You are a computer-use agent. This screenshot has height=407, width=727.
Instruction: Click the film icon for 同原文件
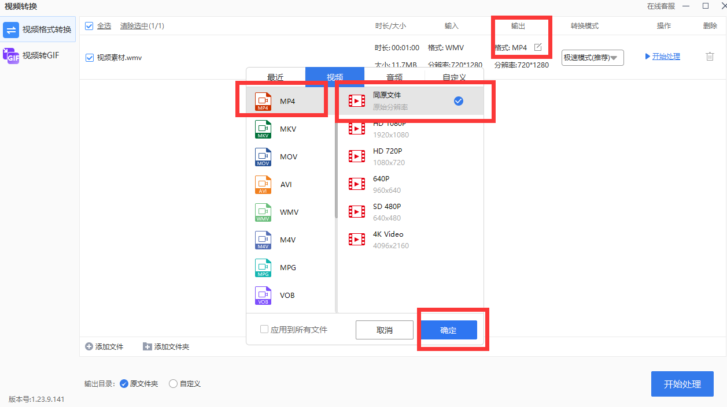357,101
